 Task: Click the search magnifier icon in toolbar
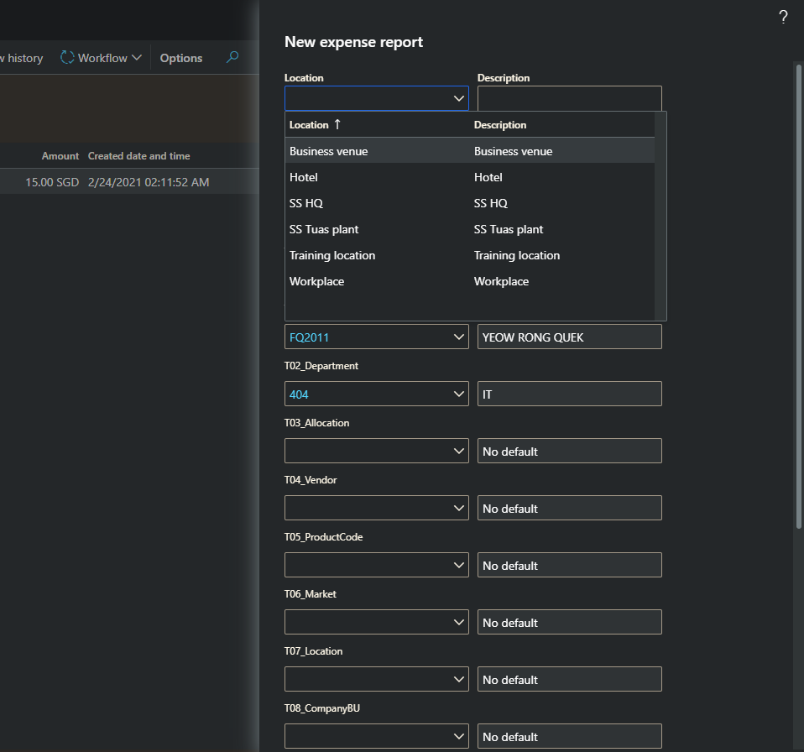point(232,57)
